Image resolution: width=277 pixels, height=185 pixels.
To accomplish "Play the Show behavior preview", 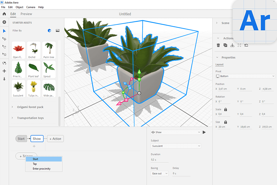I will click(204, 132).
